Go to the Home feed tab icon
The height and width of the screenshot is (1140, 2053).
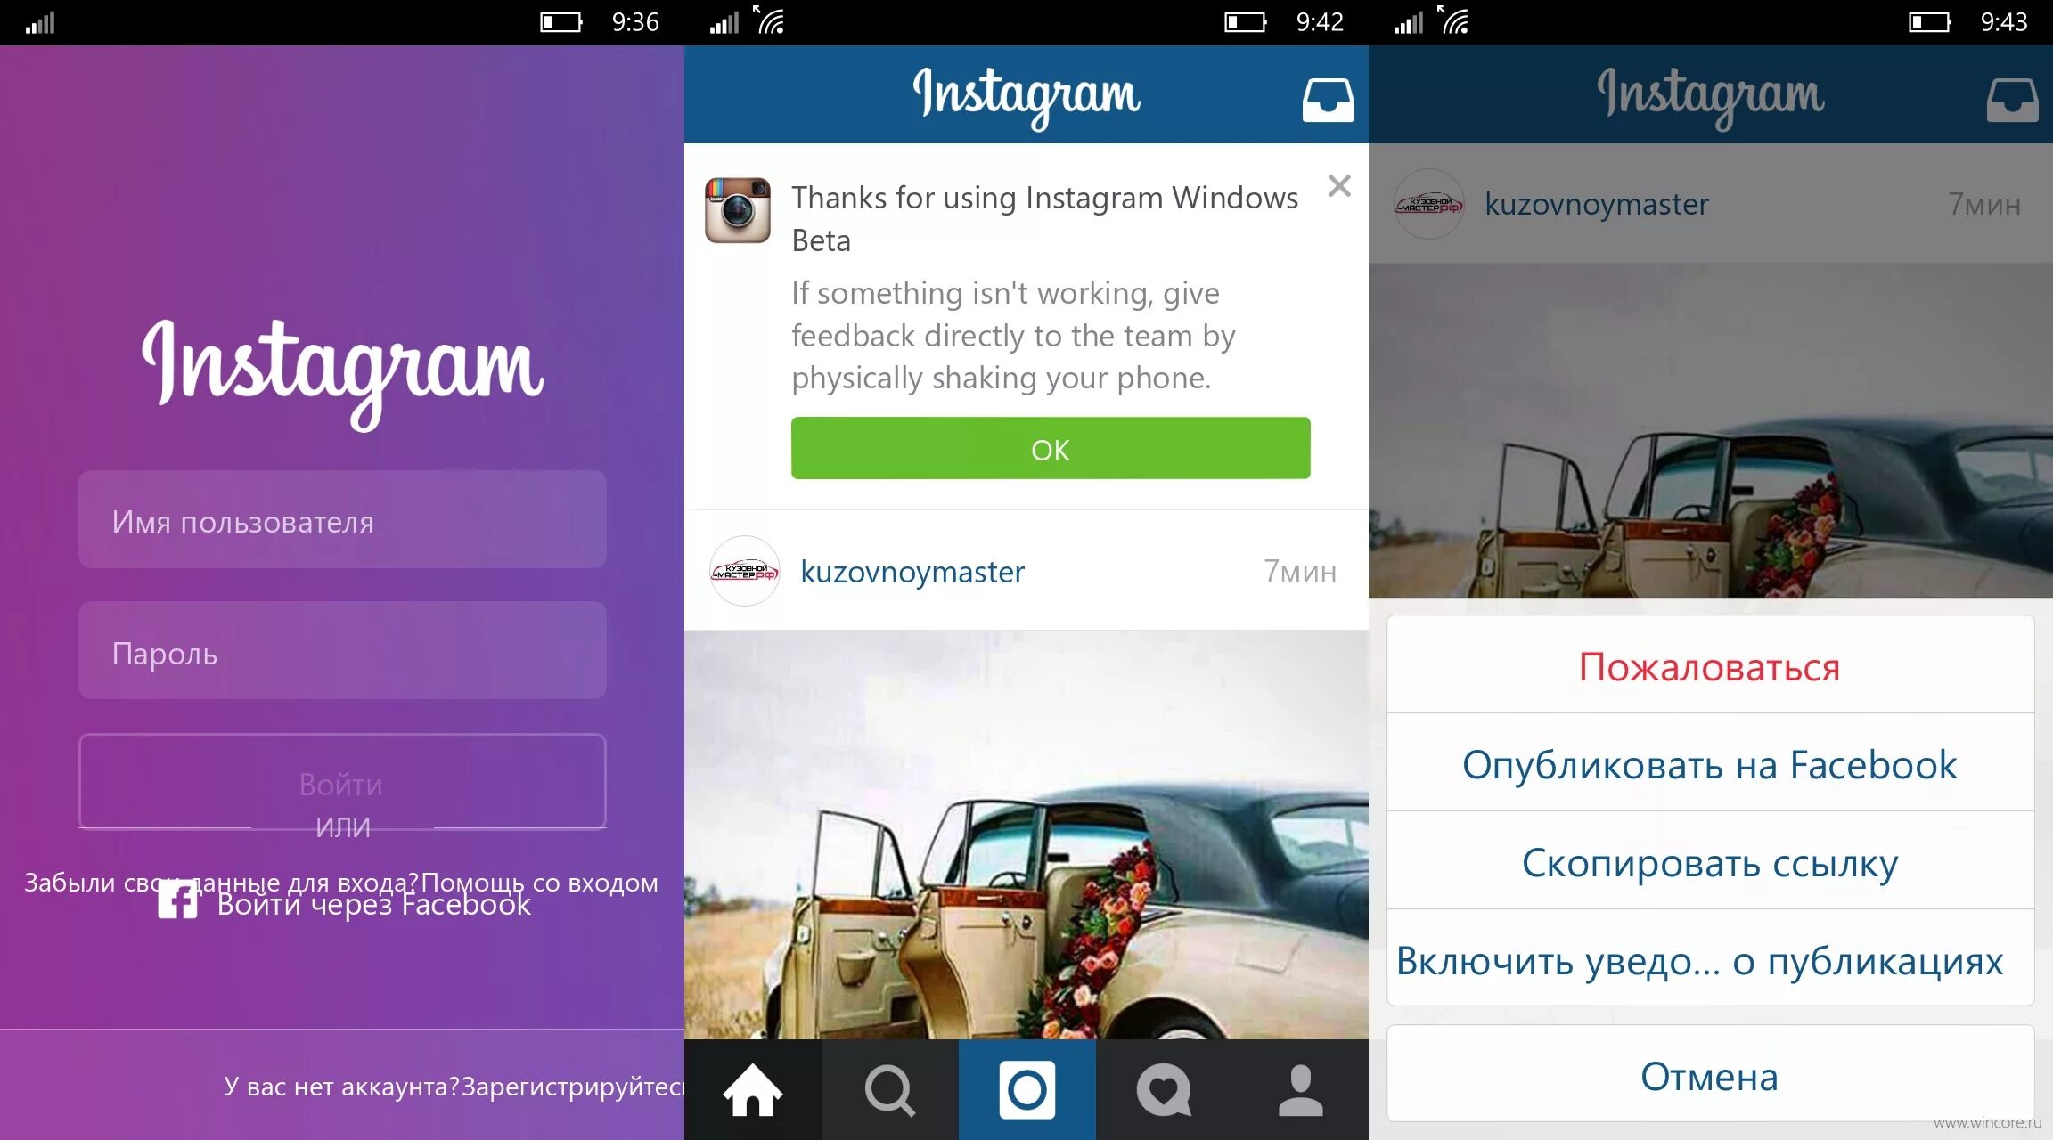(753, 1089)
